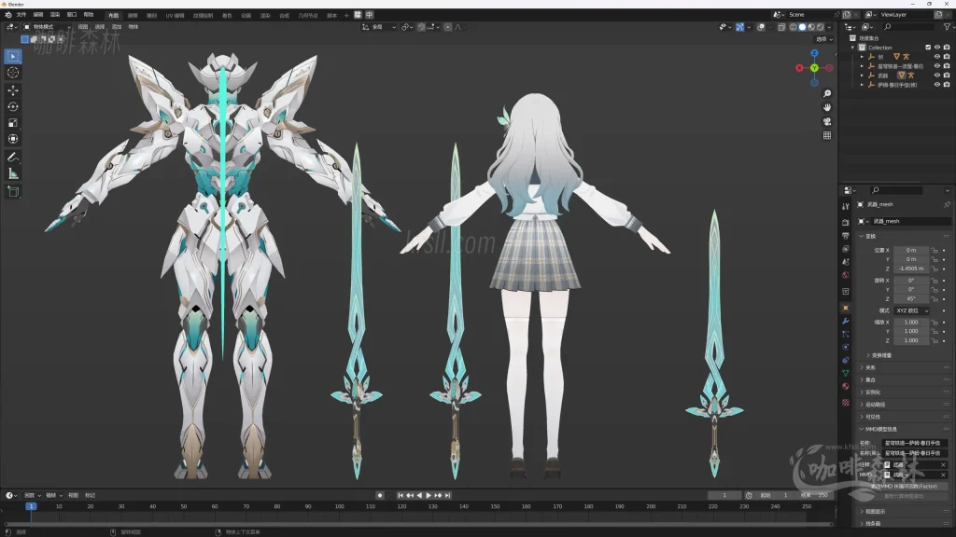Select the Rotate tool
This screenshot has height=537, width=956.
coord(13,106)
